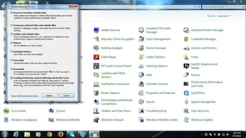
Task: Open the View by Large icons dropdown
Action: pos(224,16)
